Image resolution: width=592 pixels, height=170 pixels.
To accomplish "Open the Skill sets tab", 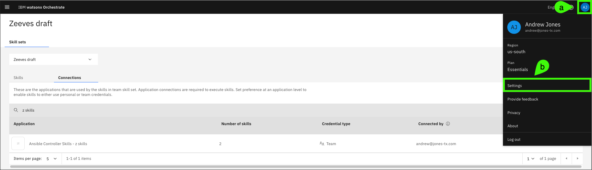I will pyautogui.click(x=18, y=42).
